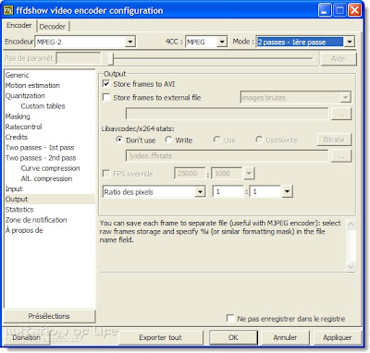Select Masking in the list
Screen dimensions: 370x353
coord(18,116)
